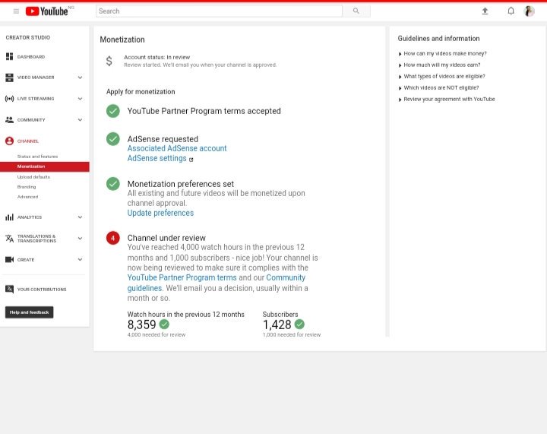This screenshot has width=547, height=434.
Task: Expand 'How can my videos make money?'
Action: click(442, 53)
